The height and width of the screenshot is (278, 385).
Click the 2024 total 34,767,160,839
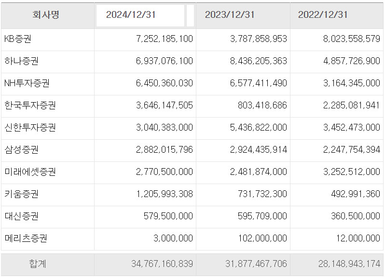[x=162, y=264]
